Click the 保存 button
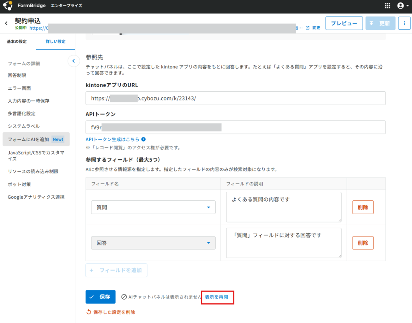The image size is (412, 323). (x=100, y=297)
